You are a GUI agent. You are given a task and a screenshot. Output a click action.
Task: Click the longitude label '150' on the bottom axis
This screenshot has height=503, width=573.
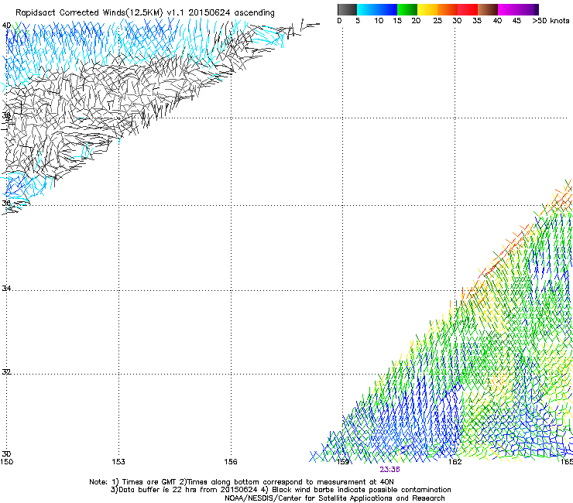pos(6,462)
